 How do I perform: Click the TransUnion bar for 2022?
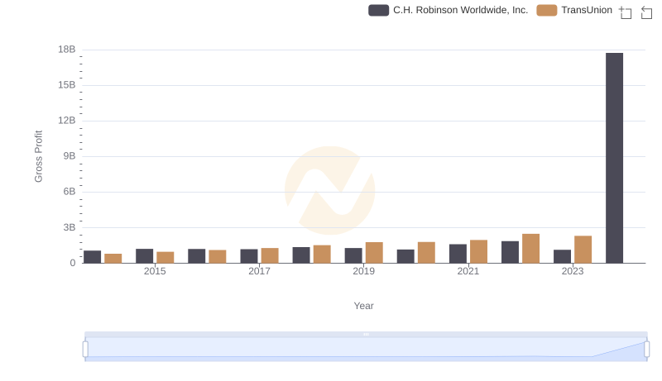coord(530,249)
